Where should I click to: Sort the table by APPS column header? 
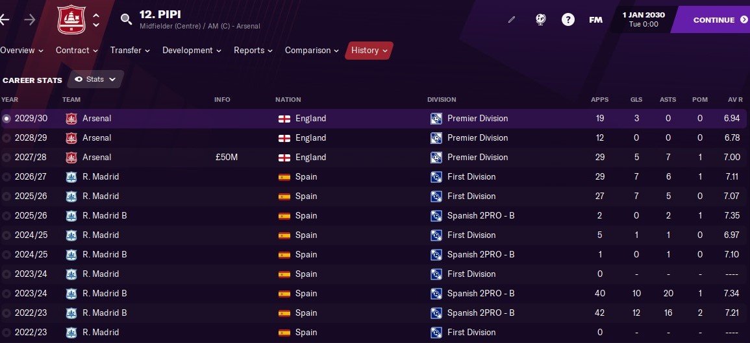click(600, 100)
